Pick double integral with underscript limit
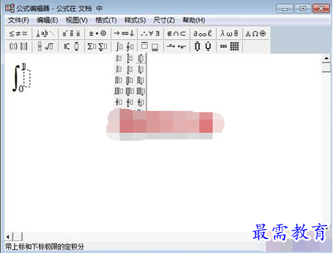The image size is (333, 253). coord(130,80)
